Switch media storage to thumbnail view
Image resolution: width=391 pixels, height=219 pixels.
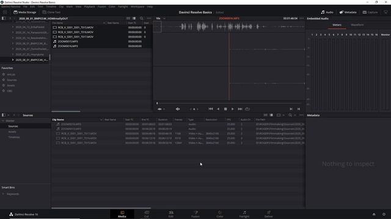tap(128, 18)
